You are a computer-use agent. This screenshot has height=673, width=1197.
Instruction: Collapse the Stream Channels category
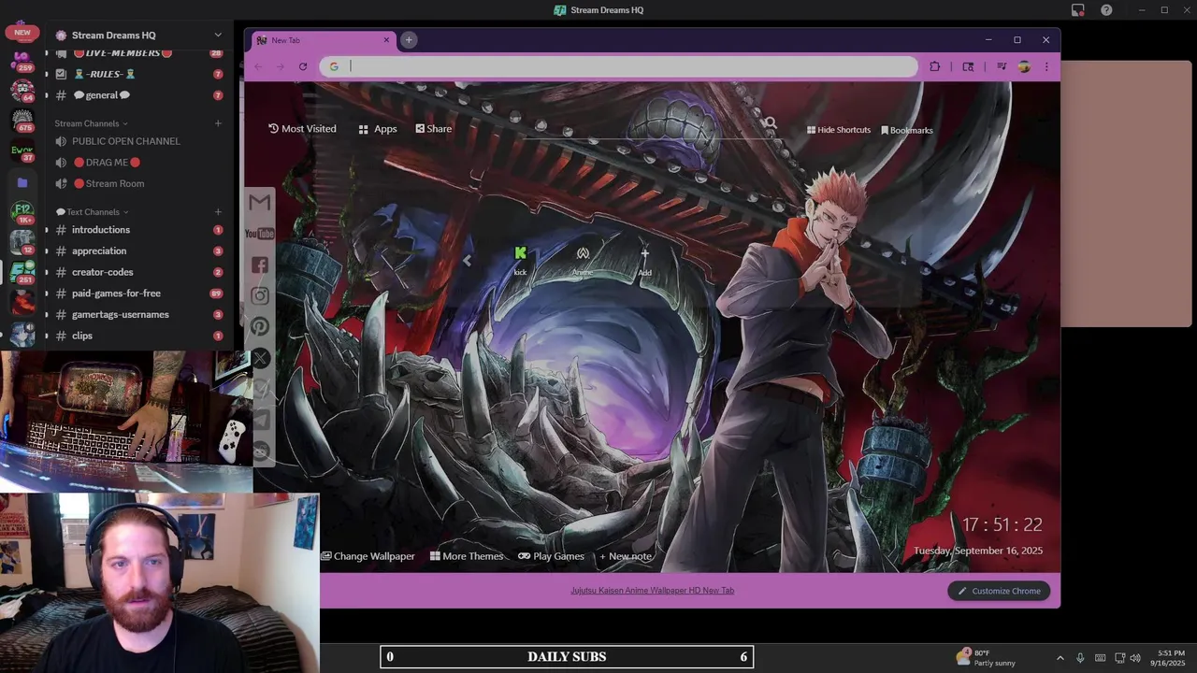tap(92, 123)
